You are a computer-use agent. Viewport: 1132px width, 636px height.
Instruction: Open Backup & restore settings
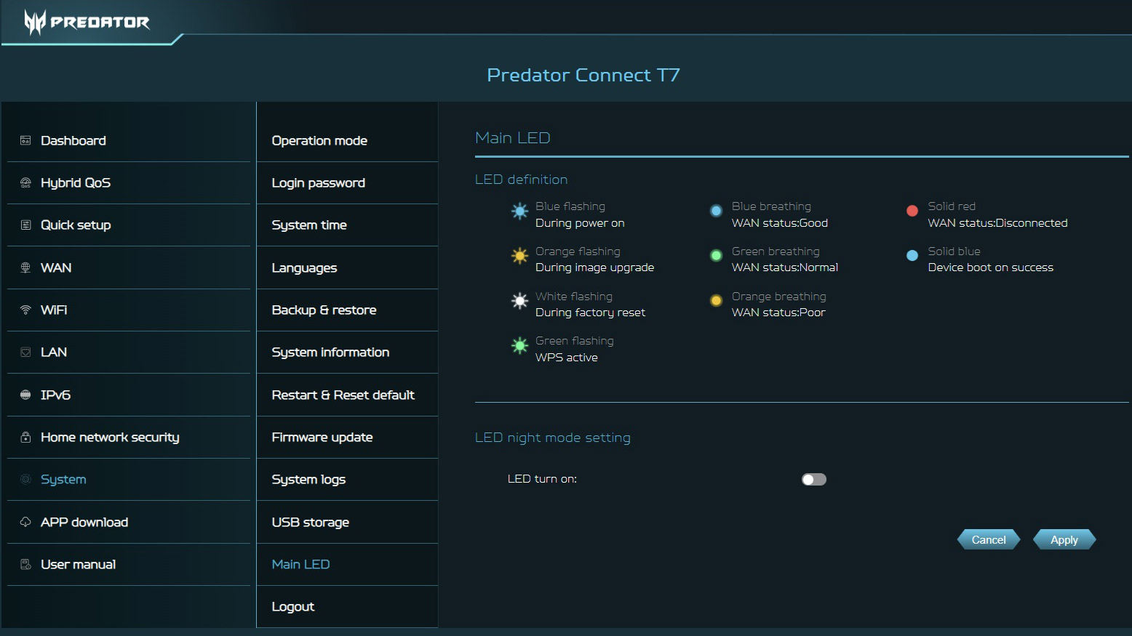pyautogui.click(x=324, y=310)
